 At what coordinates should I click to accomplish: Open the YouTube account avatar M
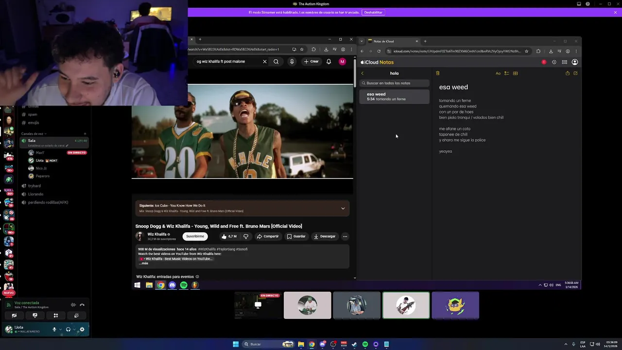(x=342, y=62)
